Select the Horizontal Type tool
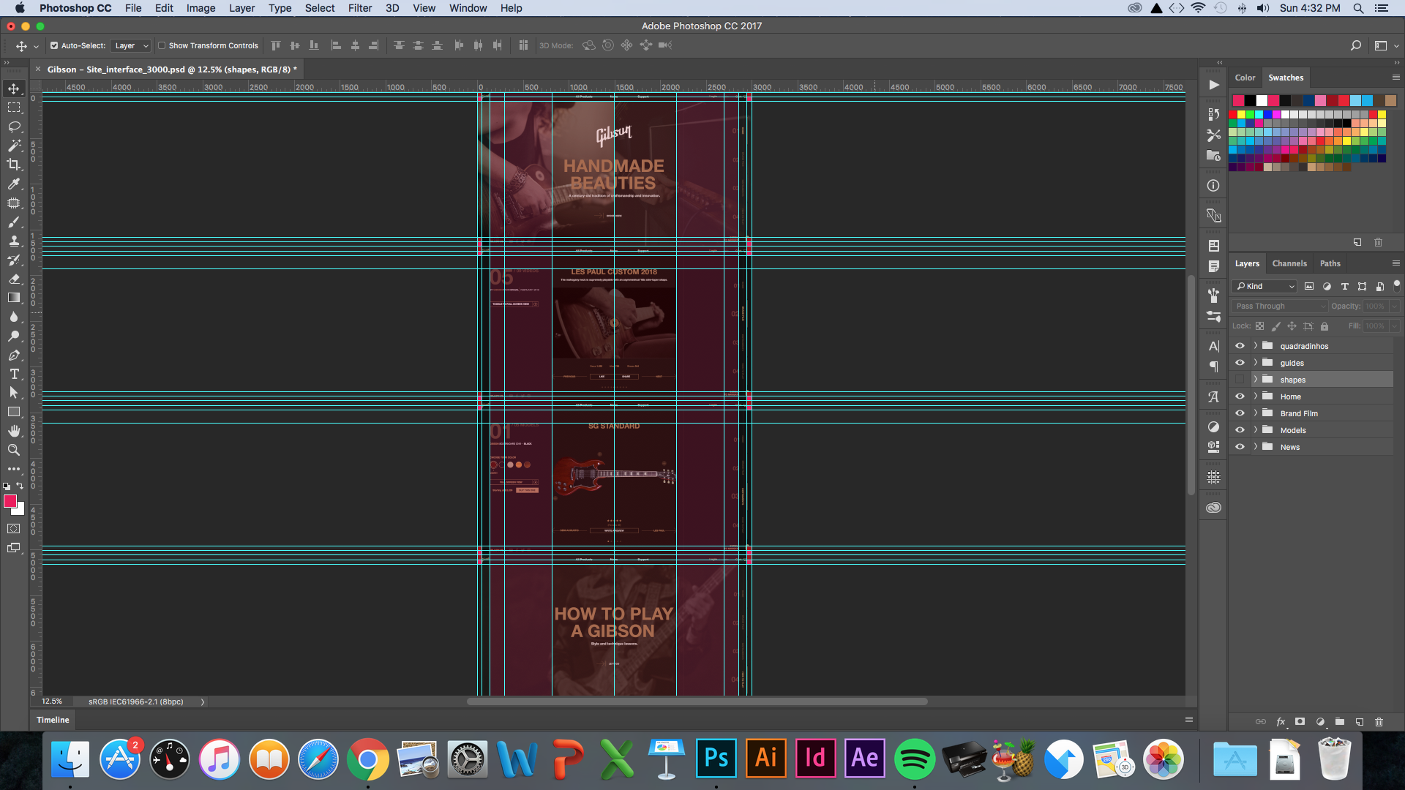The height and width of the screenshot is (790, 1405). [x=14, y=374]
